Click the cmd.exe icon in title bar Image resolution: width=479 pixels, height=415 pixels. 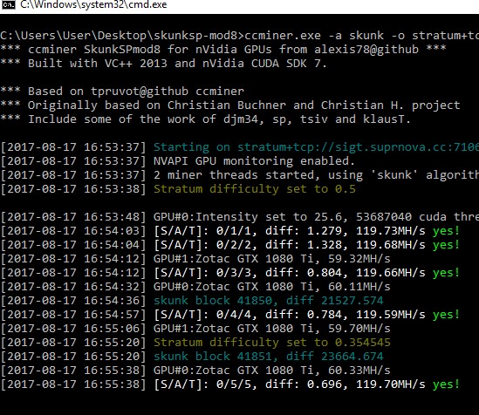point(8,4)
